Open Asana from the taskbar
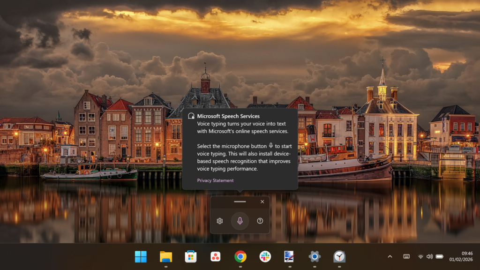This screenshot has width=480, height=270. coord(215,257)
